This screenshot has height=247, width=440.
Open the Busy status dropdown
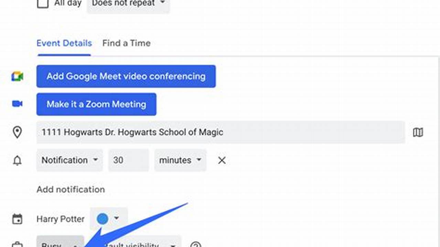tap(60, 241)
